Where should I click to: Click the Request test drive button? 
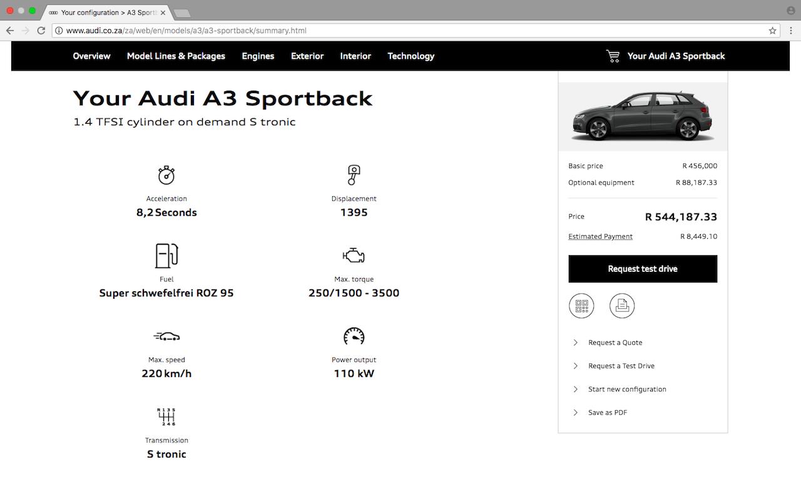pyautogui.click(x=643, y=269)
